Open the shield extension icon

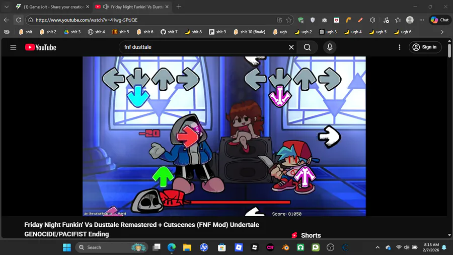coord(313,20)
